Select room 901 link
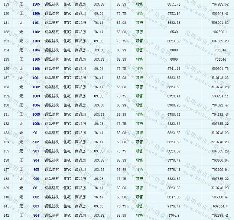Viewport: 234px width, 220px height. (x=36, y=133)
